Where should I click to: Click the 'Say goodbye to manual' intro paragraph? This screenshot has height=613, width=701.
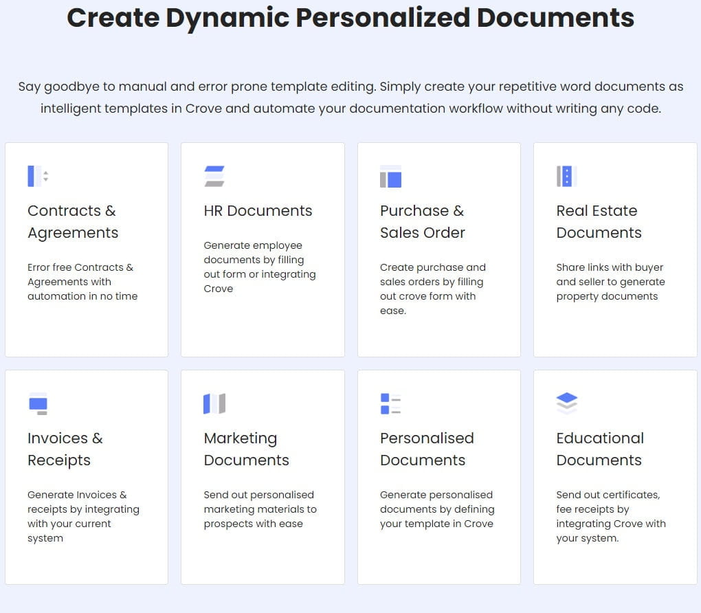(x=350, y=98)
